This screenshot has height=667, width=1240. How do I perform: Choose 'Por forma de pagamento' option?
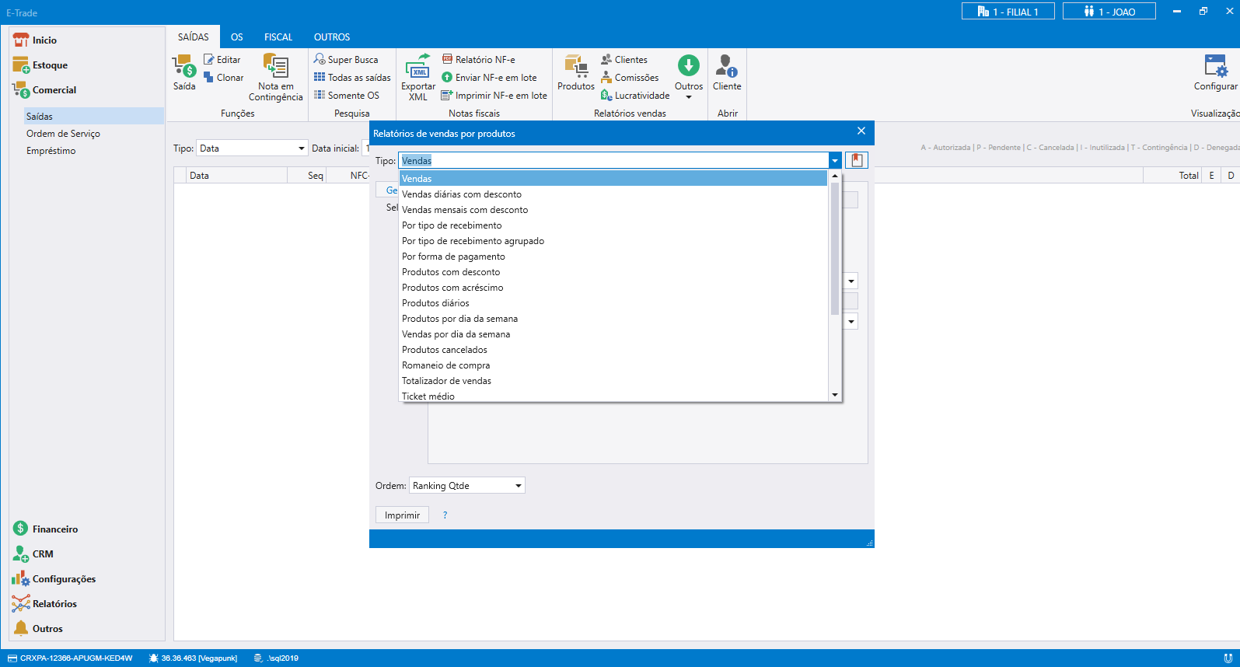click(453, 257)
